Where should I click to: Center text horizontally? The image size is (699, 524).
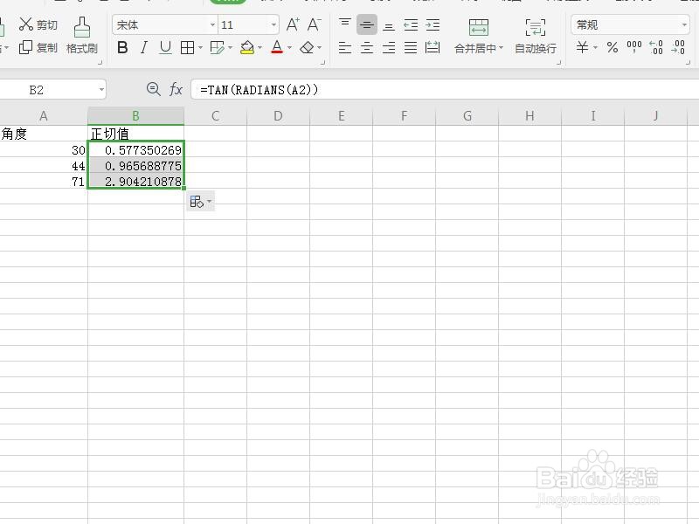coord(367,47)
